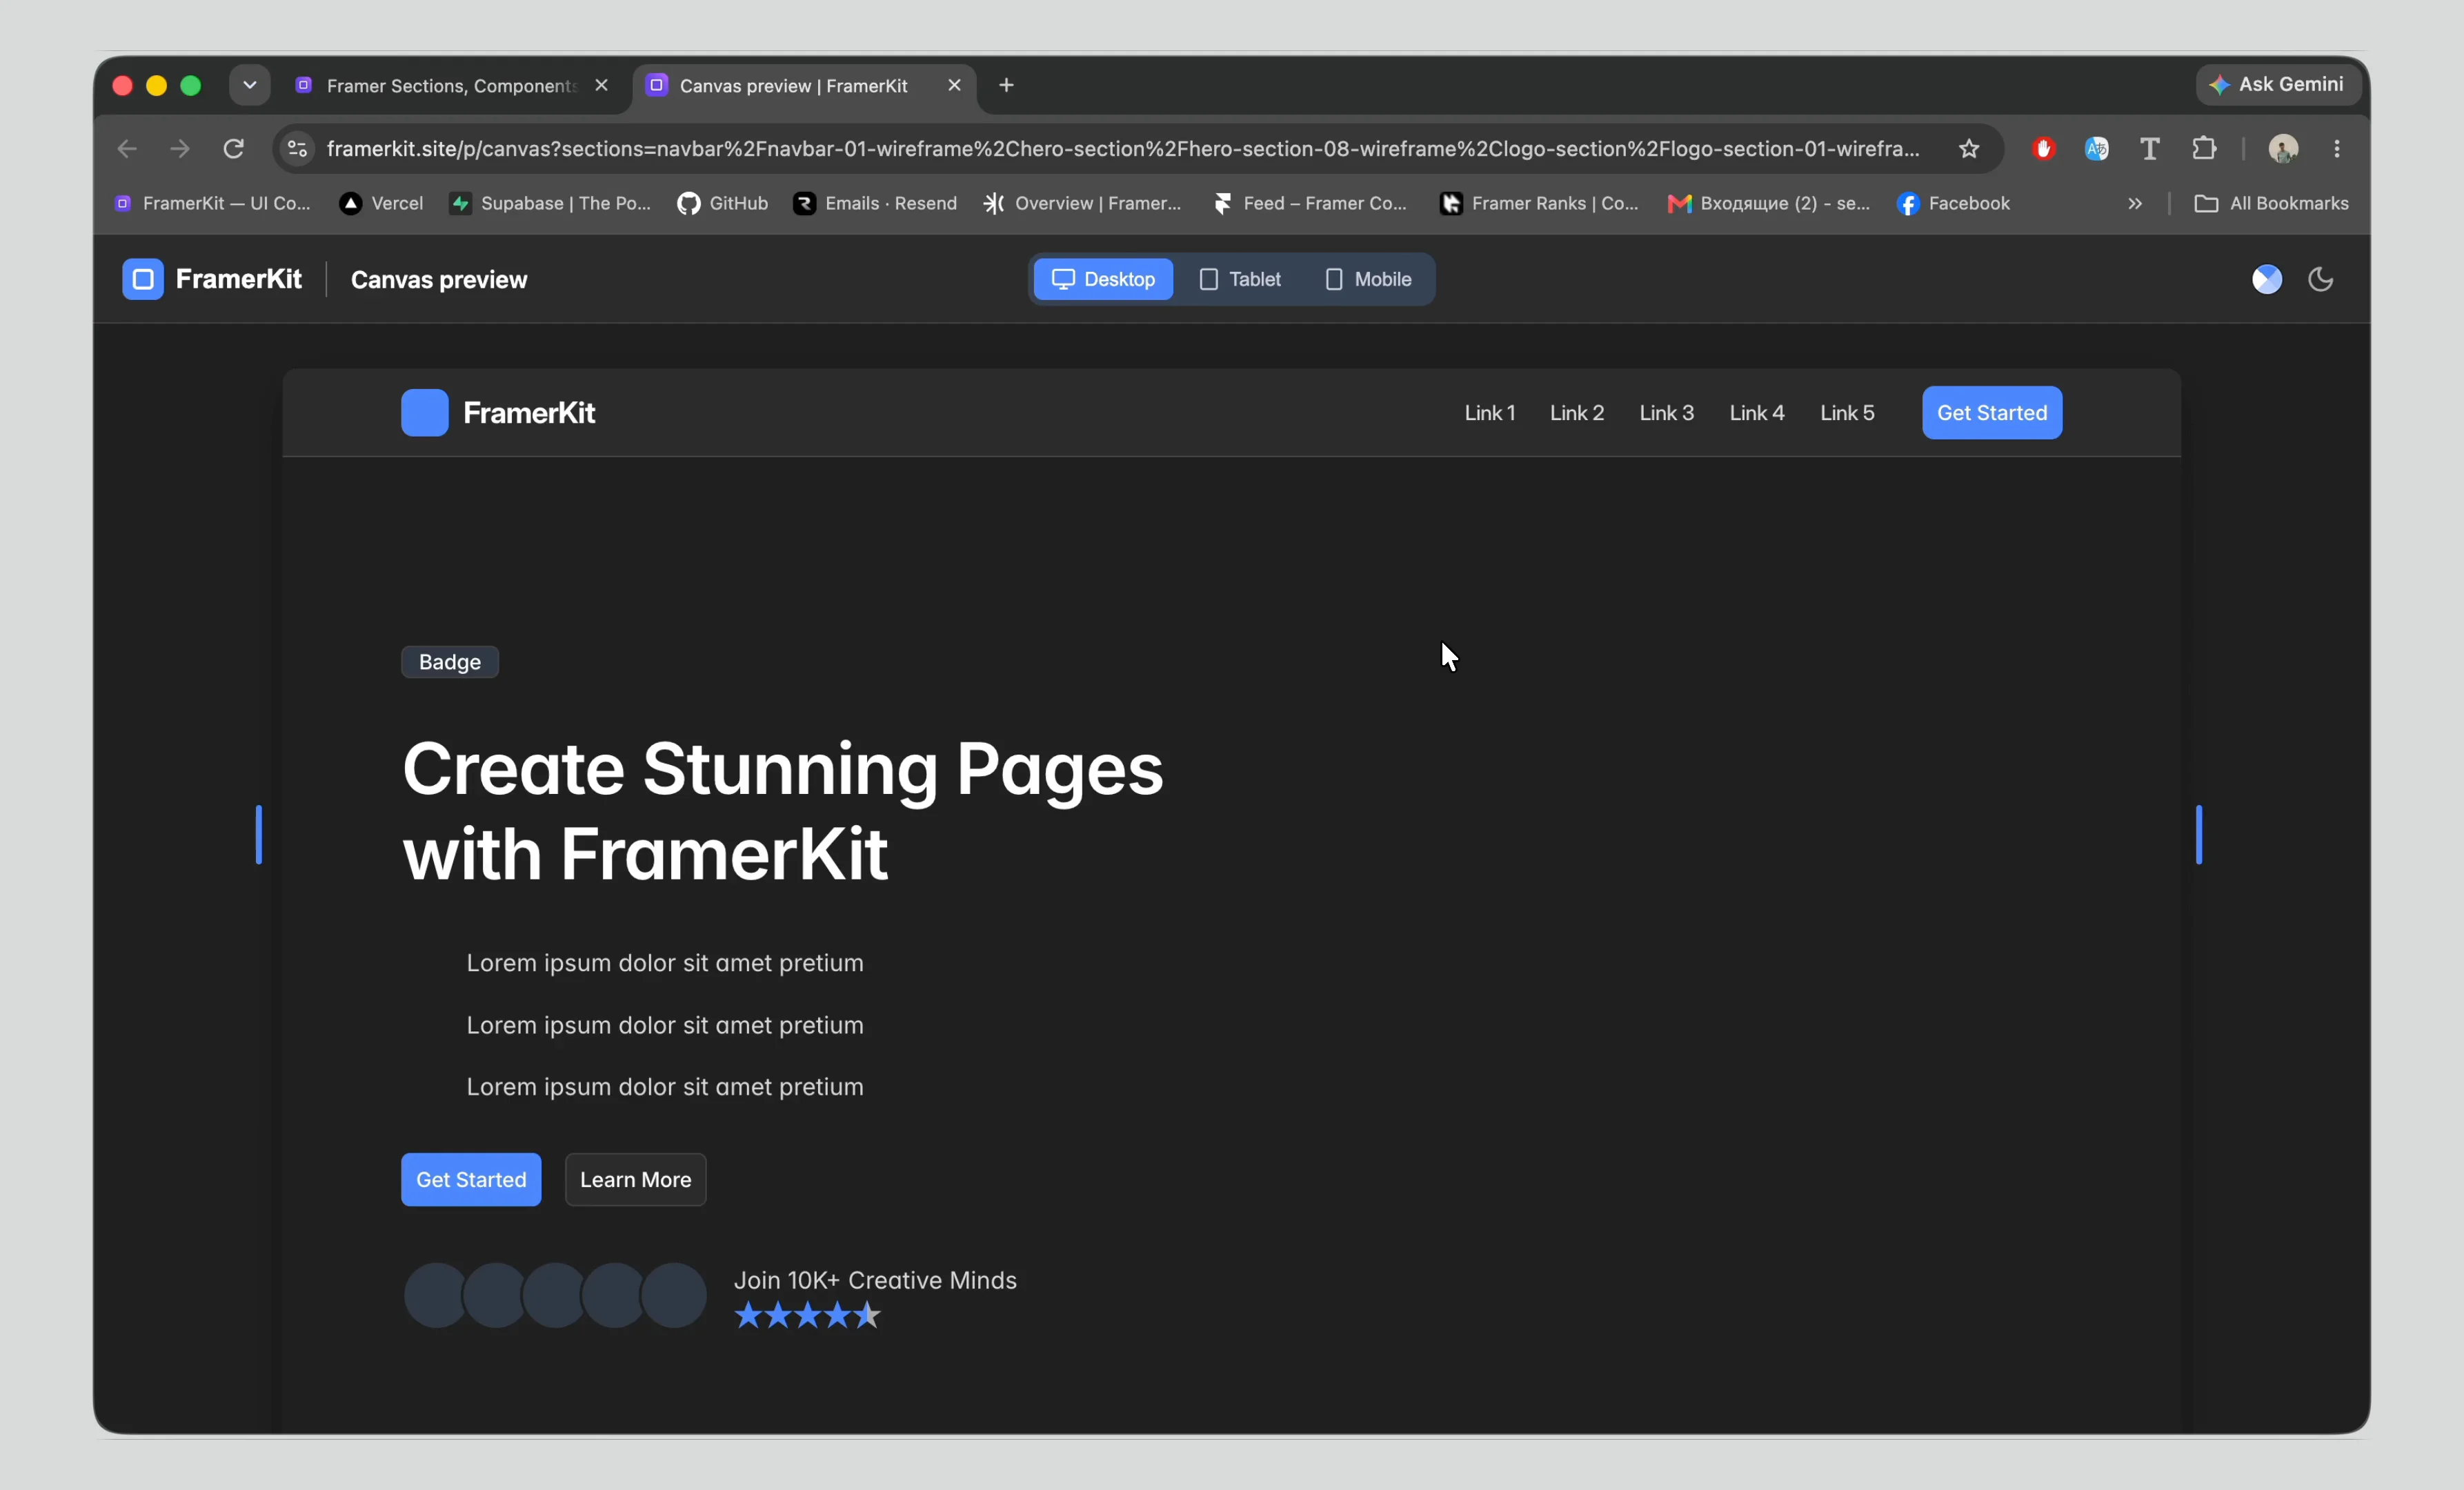Grab the right canvas resize handle
The image size is (2464, 1490).
2199,834
